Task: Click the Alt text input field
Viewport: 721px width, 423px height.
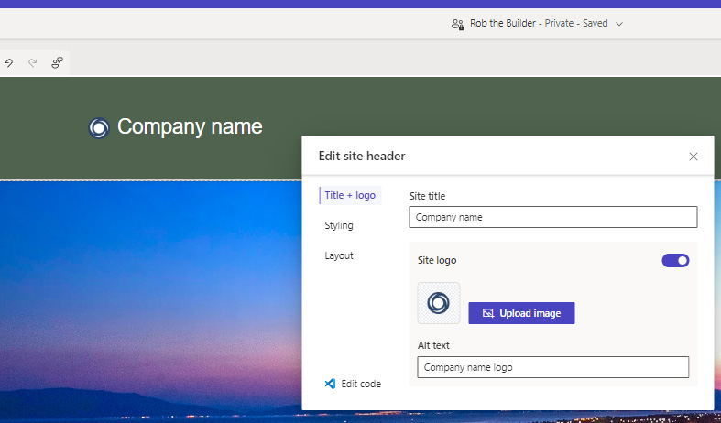Action: 553,367
